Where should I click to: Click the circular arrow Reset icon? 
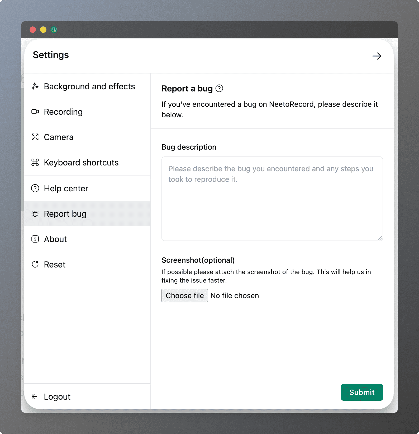35,264
